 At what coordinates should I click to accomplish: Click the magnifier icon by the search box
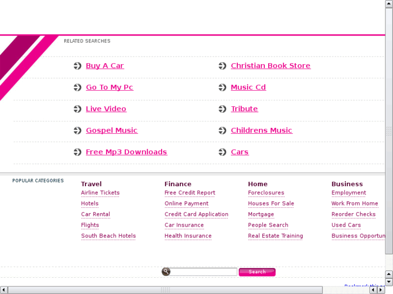tap(166, 272)
